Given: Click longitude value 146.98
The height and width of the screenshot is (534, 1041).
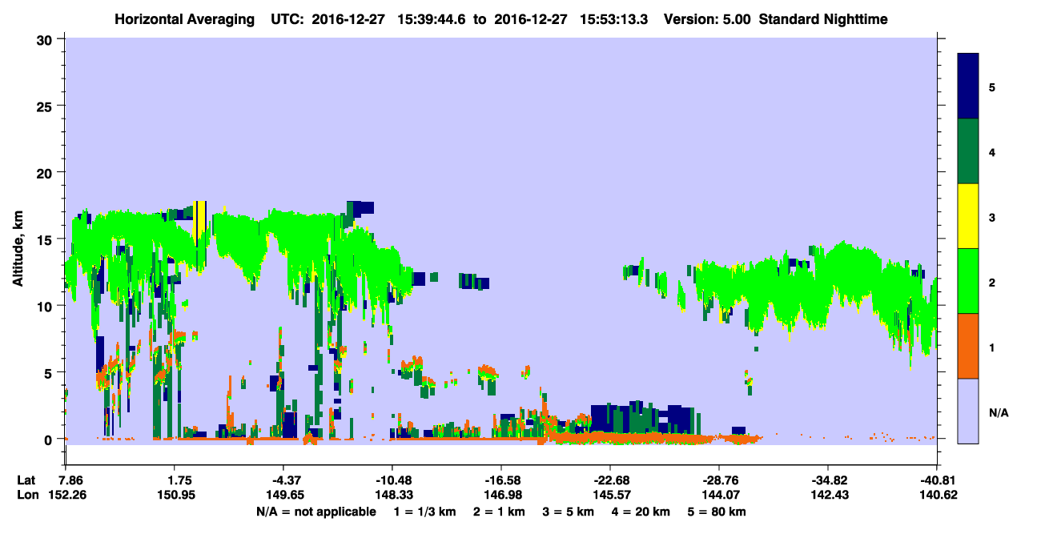Looking at the screenshot, I should tap(504, 496).
